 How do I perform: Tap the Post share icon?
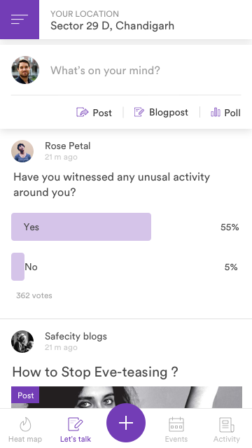tap(83, 112)
